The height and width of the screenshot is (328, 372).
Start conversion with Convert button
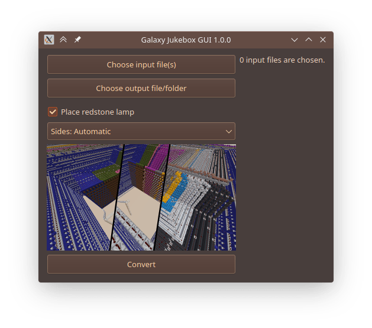pyautogui.click(x=141, y=264)
